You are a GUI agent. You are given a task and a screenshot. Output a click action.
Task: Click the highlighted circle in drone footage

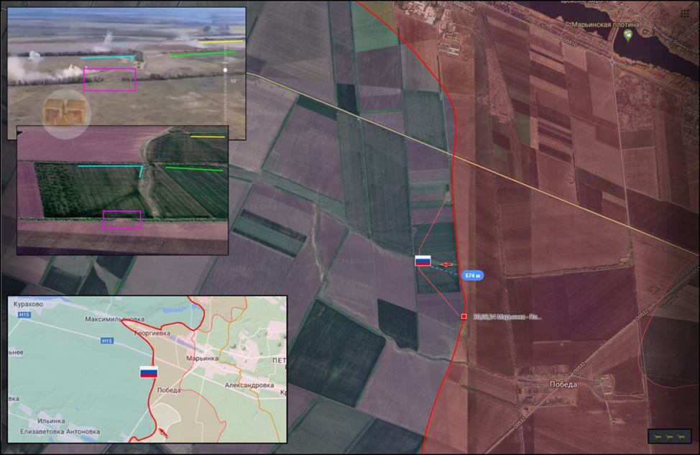coord(67,114)
